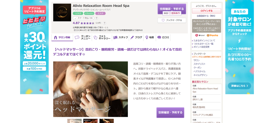Click the help icon beside スマート支払いOK
This screenshot has height=123, width=274.
97,18
